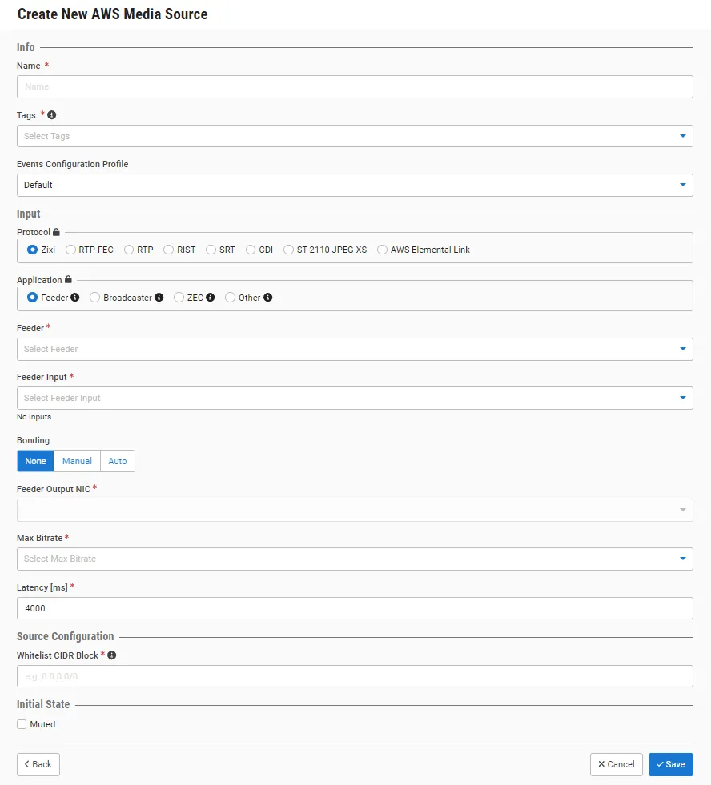Pick the Other application radio button
Screen dimensions: 711x785
(x=230, y=298)
